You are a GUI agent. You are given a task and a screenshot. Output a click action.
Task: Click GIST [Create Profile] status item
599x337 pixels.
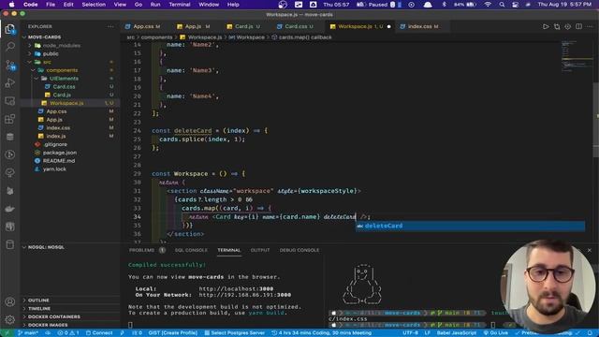pos(172,333)
